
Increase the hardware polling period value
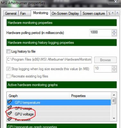coord(114,31)
